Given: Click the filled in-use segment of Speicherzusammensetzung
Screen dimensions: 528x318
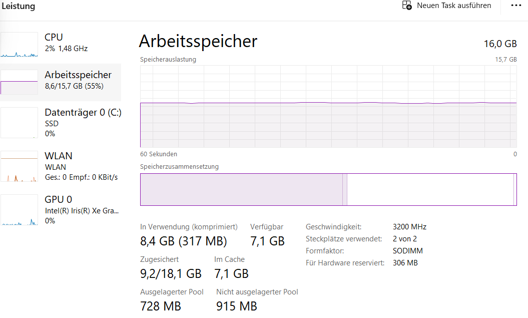Looking at the screenshot, I should click(x=241, y=189).
